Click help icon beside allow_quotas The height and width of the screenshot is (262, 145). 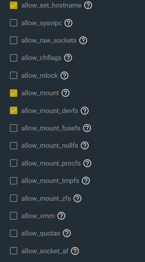67,233
